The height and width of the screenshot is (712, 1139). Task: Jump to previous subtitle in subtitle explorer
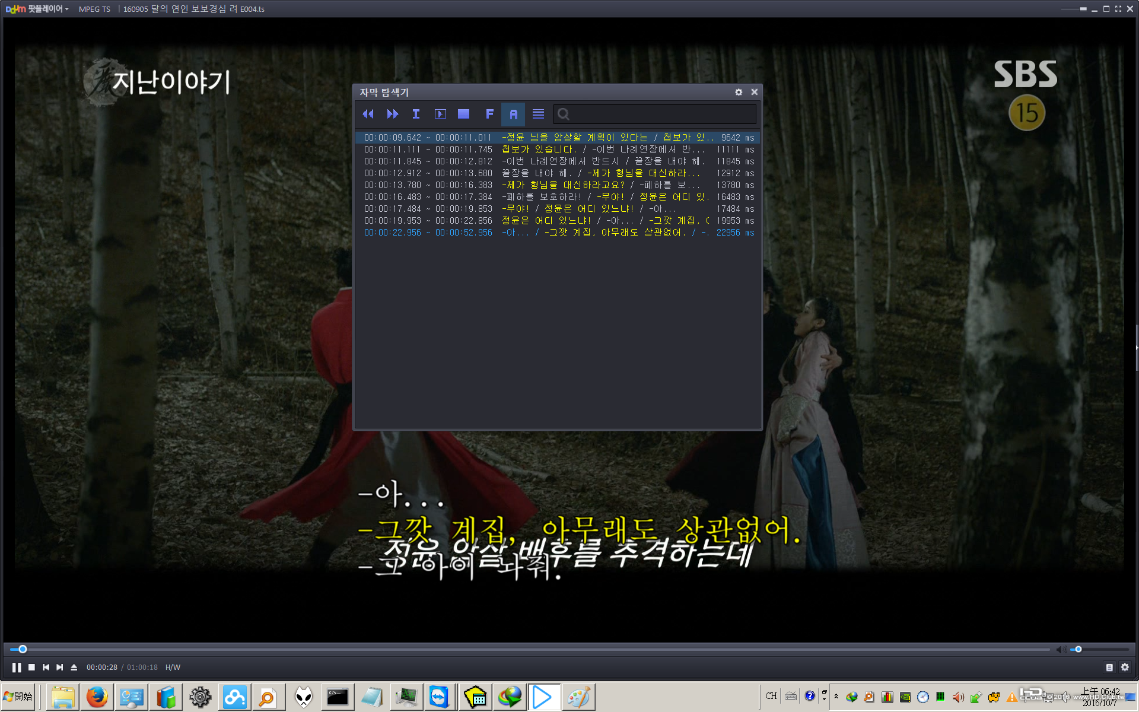point(368,114)
